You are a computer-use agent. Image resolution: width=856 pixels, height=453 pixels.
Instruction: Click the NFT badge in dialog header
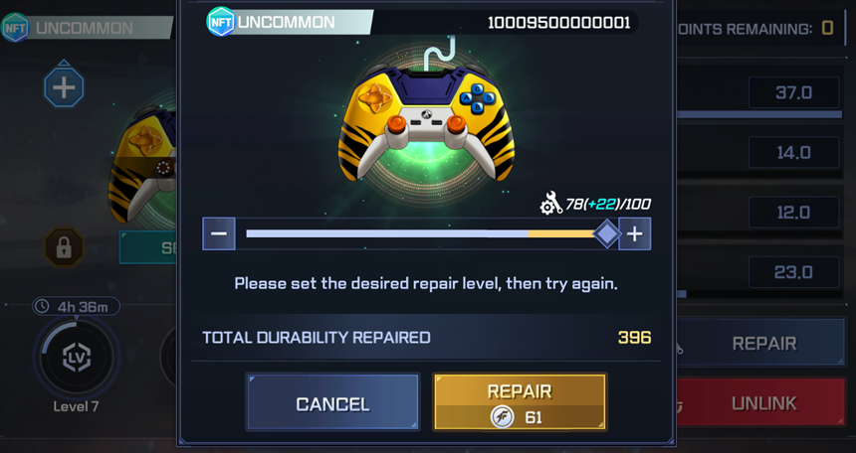click(x=221, y=22)
